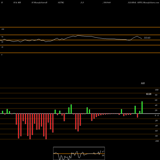Screen dimensions: 160x160
Task: Click the RSI current value 55.65
Action: (147, 38)
